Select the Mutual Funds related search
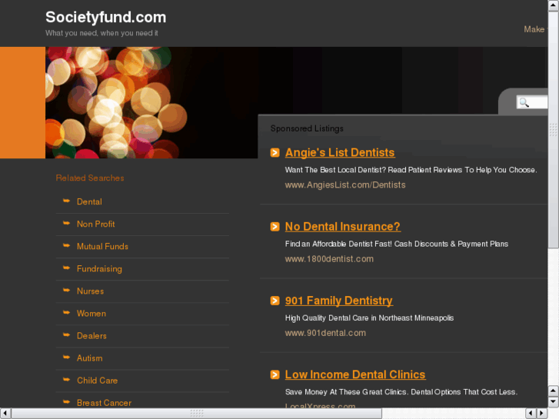 click(102, 247)
